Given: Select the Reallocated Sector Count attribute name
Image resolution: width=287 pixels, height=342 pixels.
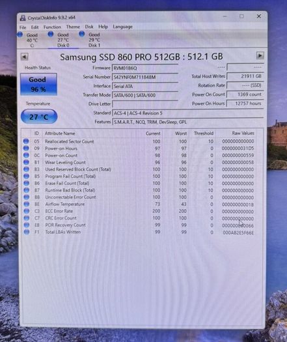Looking at the screenshot, I should [69, 141].
